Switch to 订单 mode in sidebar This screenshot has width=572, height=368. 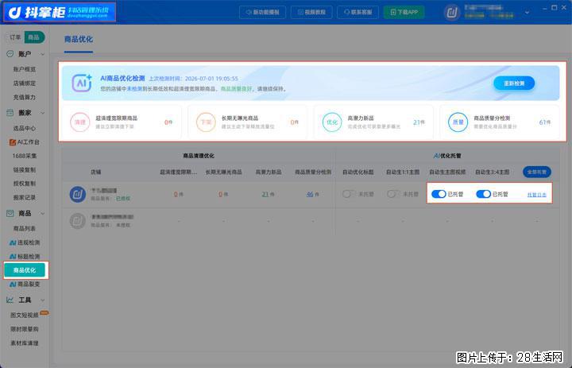tap(15, 37)
